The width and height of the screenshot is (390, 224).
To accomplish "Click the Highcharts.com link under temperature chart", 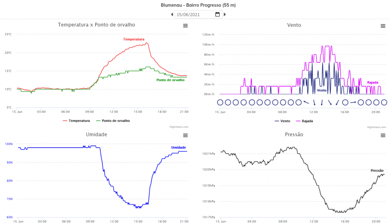I will (179, 127).
